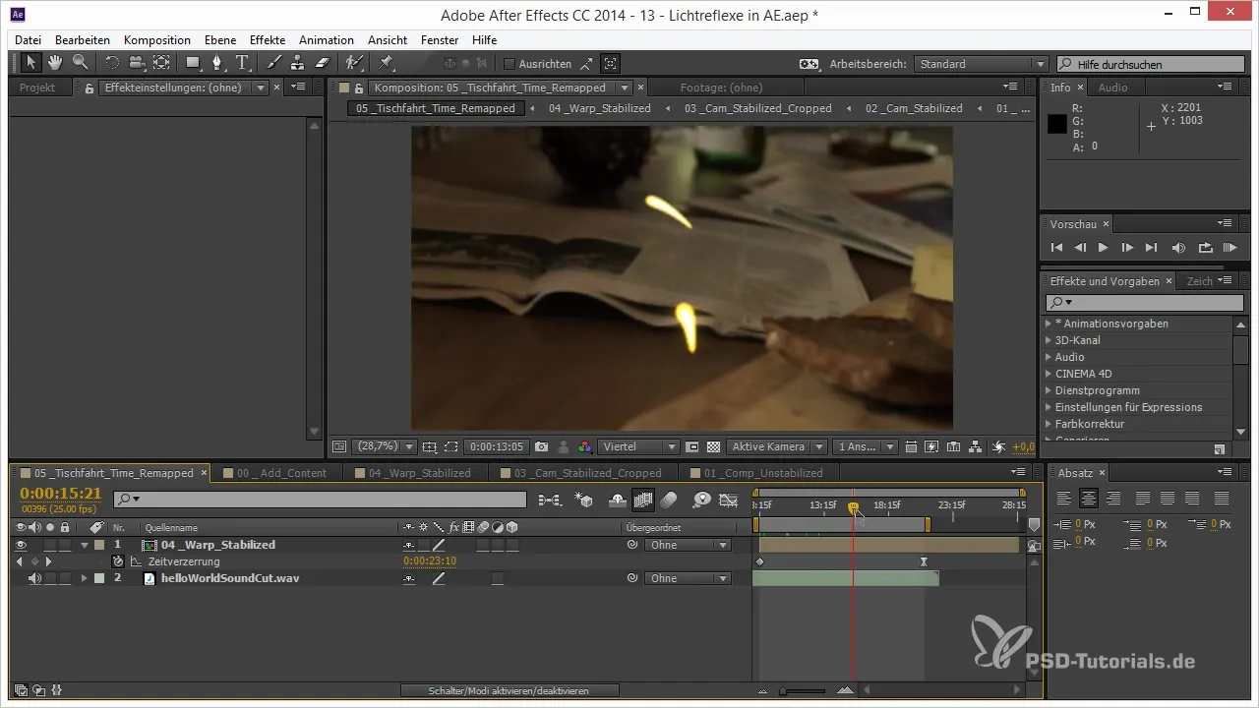This screenshot has width=1259, height=708.
Task: Select the Hand tool
Action: (x=55, y=62)
